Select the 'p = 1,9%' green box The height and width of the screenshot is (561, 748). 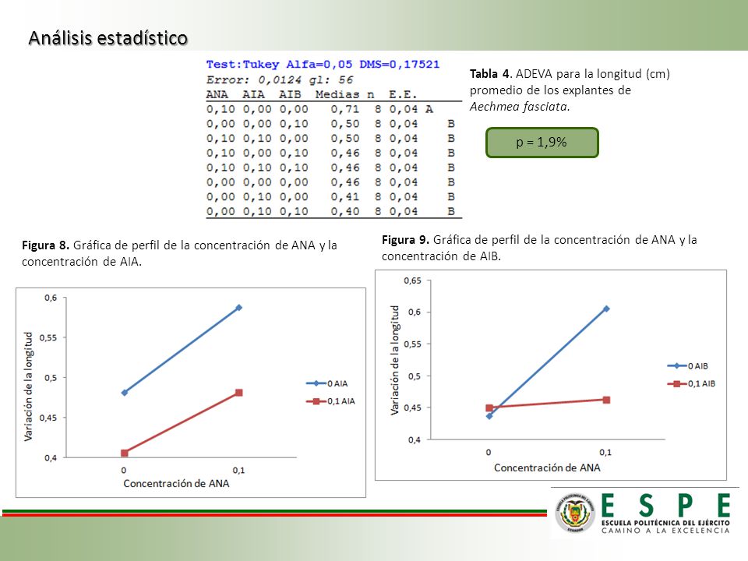542,142
